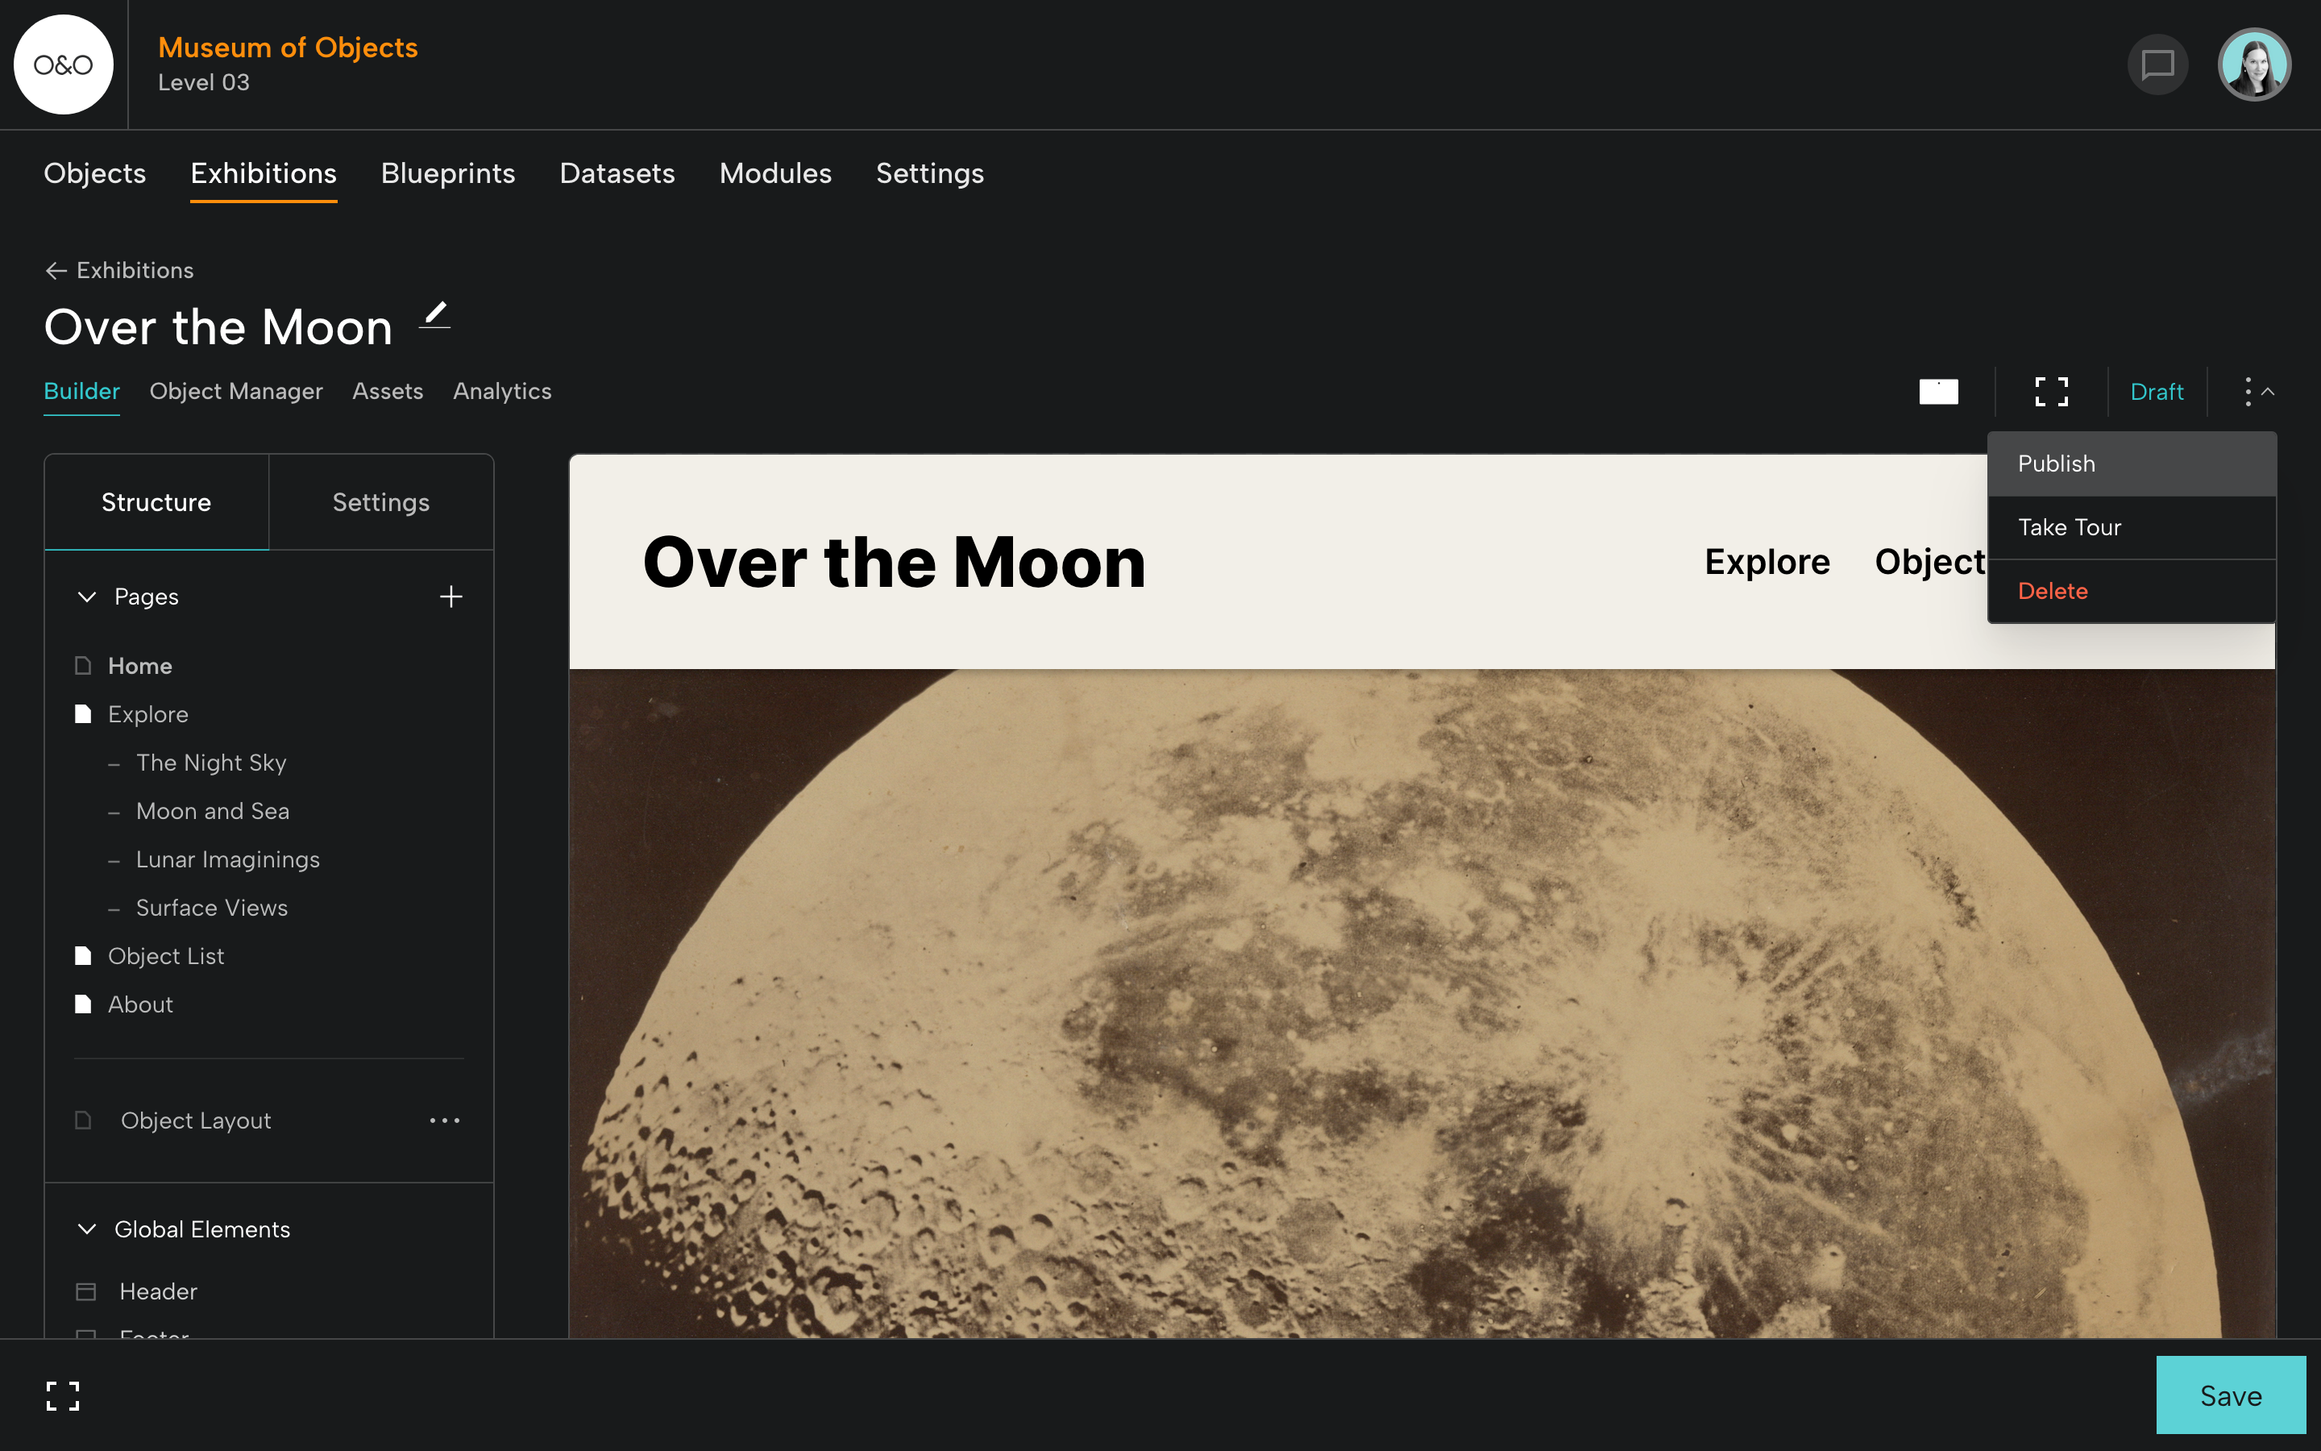Add a new page with plus icon
2321x1451 pixels.
[x=450, y=597]
